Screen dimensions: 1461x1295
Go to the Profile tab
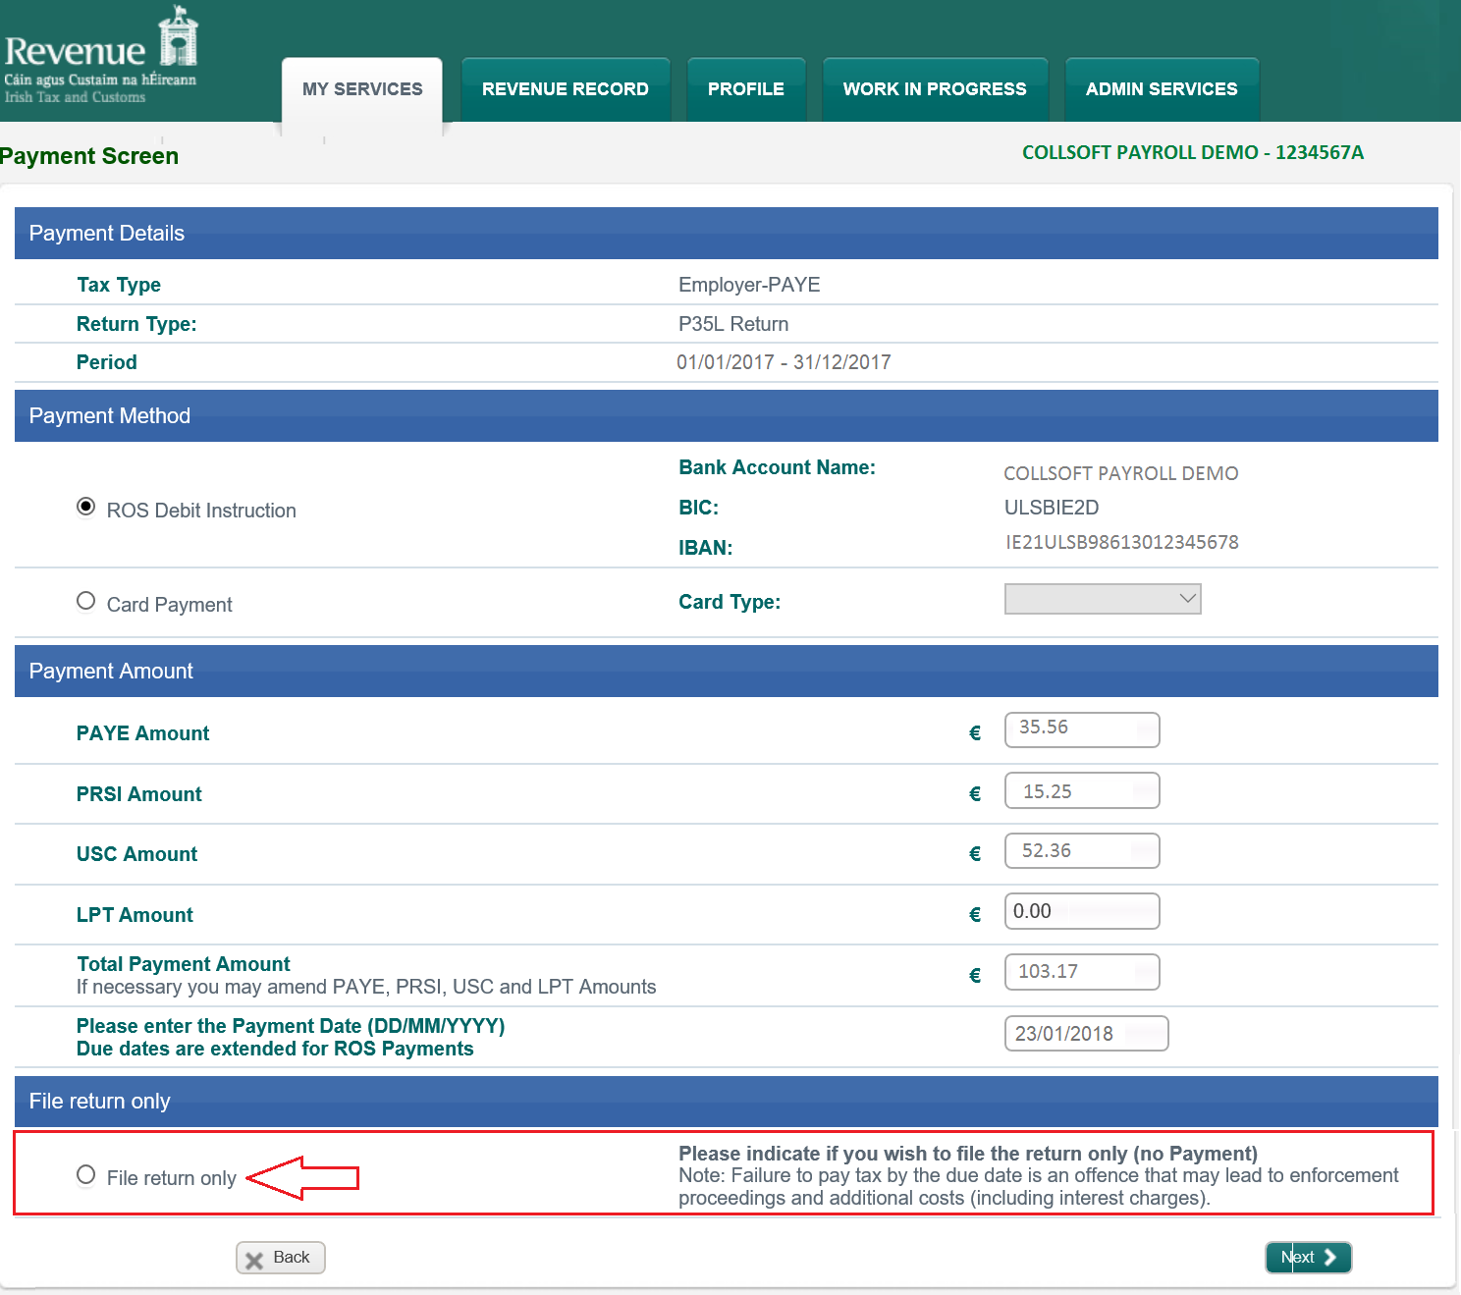pyautogui.click(x=746, y=89)
